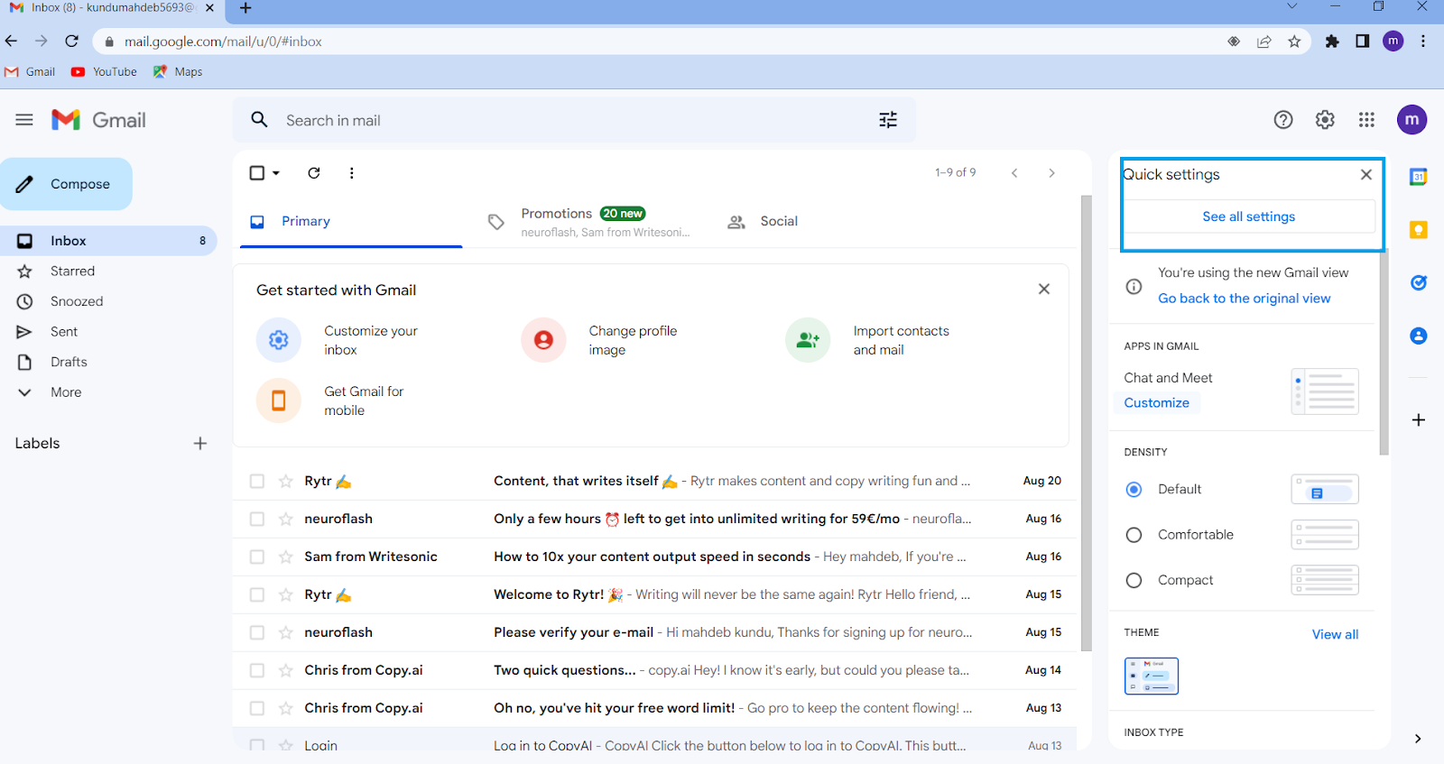Click the Change profile image icon
1444x764 pixels.
[543, 340]
